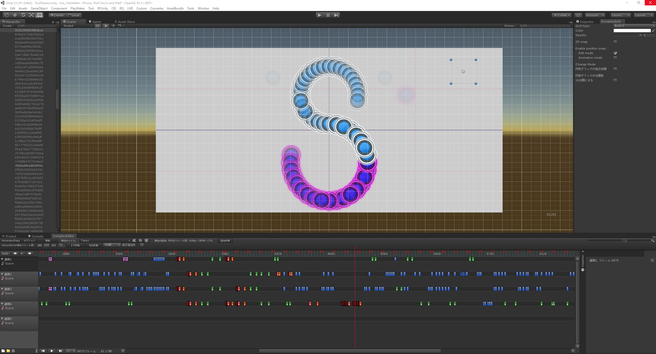Collapse the 譜面1 track
656x354 pixels.
(x=2, y=259)
